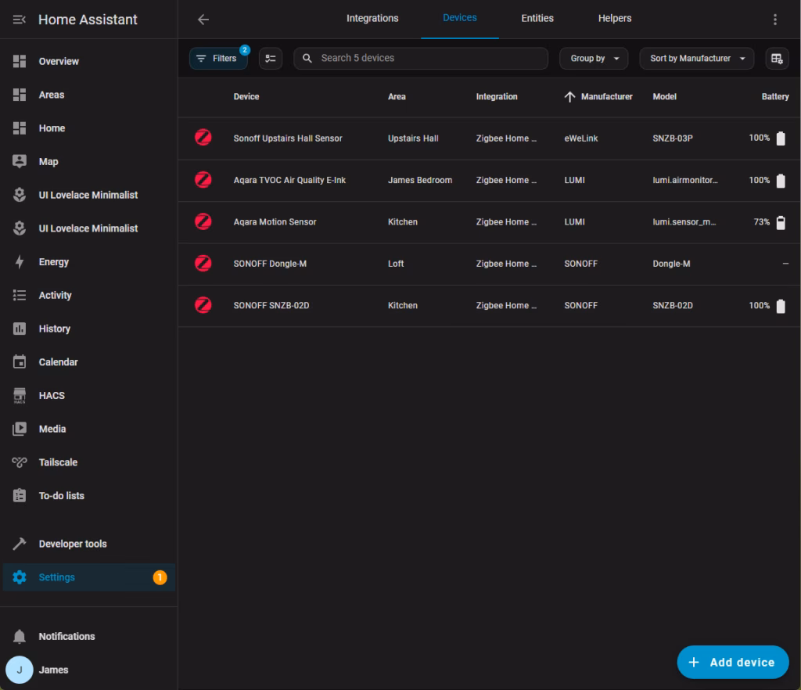Open Tailscale in the sidebar
Image resolution: width=801 pixels, height=690 pixels.
[58, 462]
